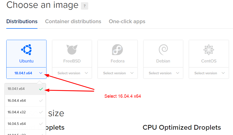Go to the Distributions tab

tap(22, 21)
